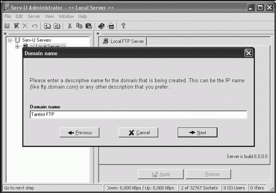Click the Paste clipboard icon in toolbar
276x193 pixels.
click(89, 26)
